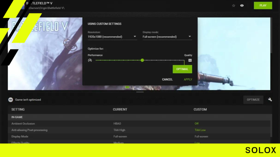Click the not-optimized minus status icon
280x157 pixels.
pyautogui.click(x=11, y=100)
